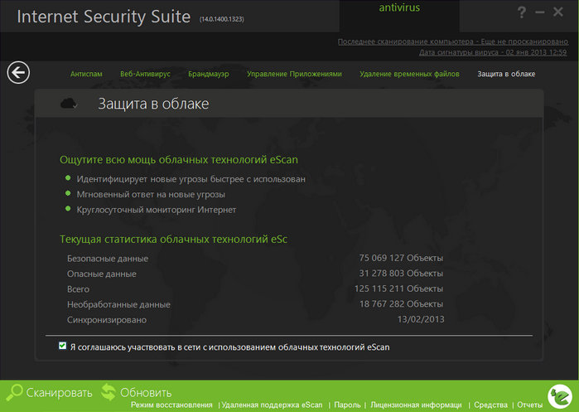Image resolution: width=579 pixels, height=412 pixels.
Task: Click the Защита в облаке panel heading
Action: pos(153,104)
